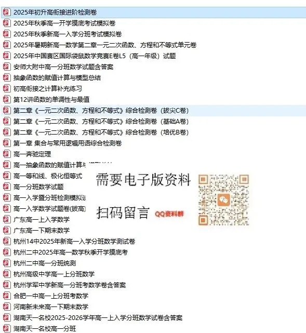306x333 pixels.
Task: Select file 高一分班数学试题
Action: point(38,187)
